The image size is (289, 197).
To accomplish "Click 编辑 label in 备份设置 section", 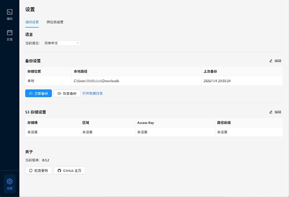I will 278,61.
